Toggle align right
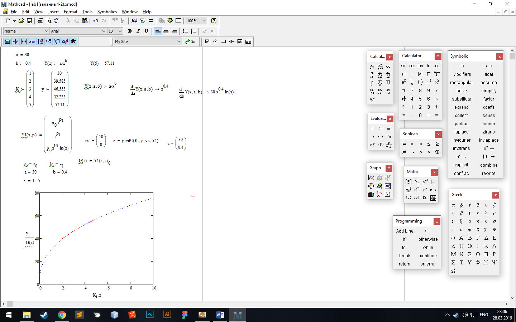Viewport: 516px width, 322px height. click(x=174, y=31)
